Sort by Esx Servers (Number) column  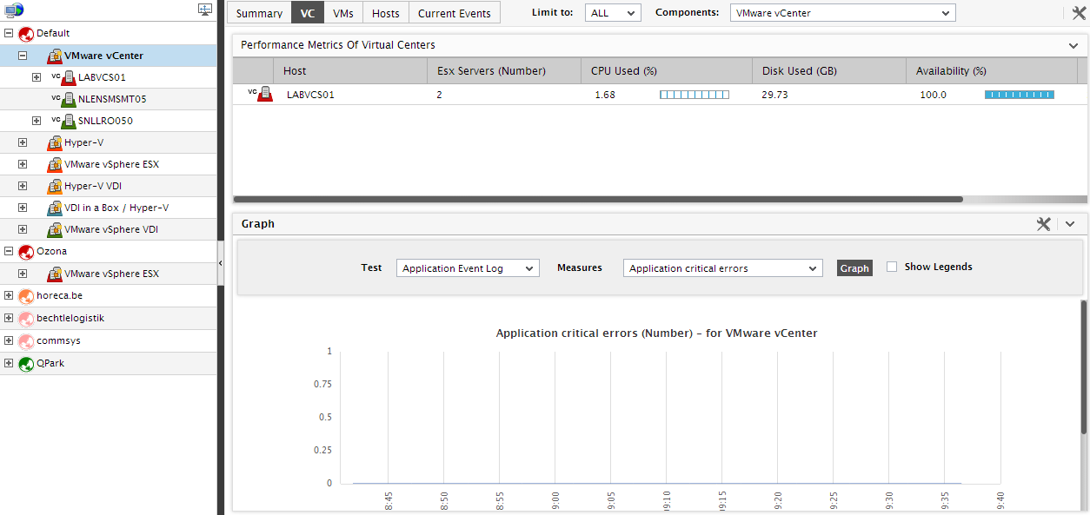tap(503, 71)
